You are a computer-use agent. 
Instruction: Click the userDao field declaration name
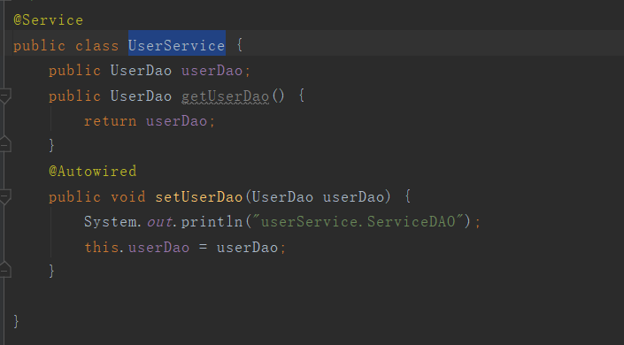(212, 71)
